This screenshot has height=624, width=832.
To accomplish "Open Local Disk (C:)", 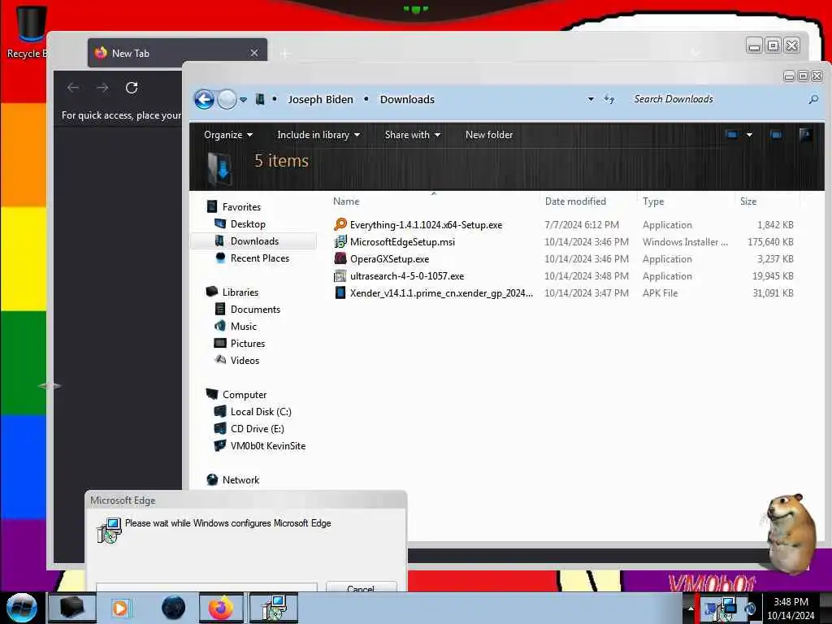I will click(x=261, y=412).
